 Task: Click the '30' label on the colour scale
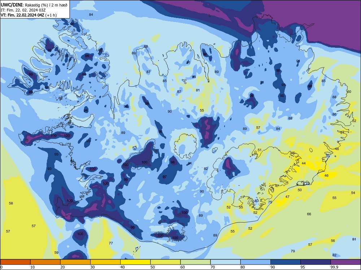pos(92,267)
